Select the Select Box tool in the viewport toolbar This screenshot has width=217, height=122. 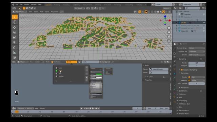15,17
